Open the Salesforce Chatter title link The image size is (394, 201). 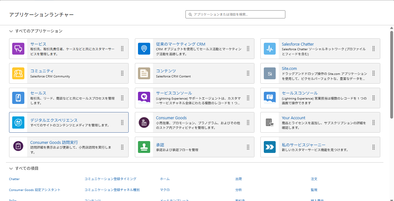[298, 44]
